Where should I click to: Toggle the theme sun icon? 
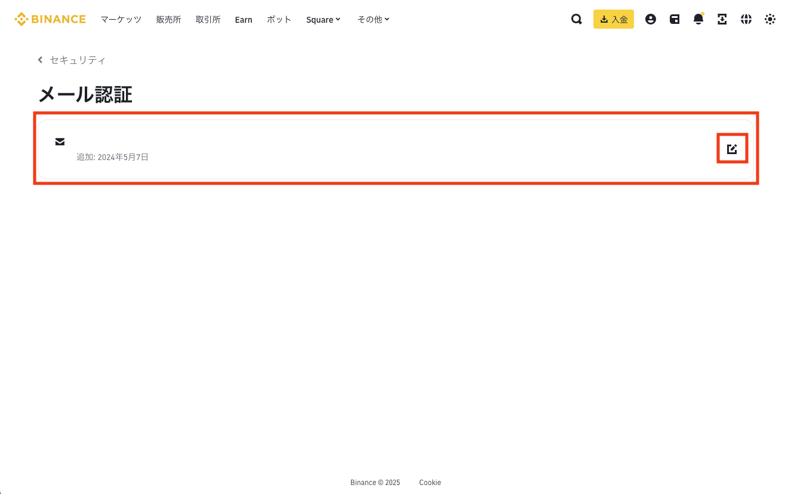point(770,19)
